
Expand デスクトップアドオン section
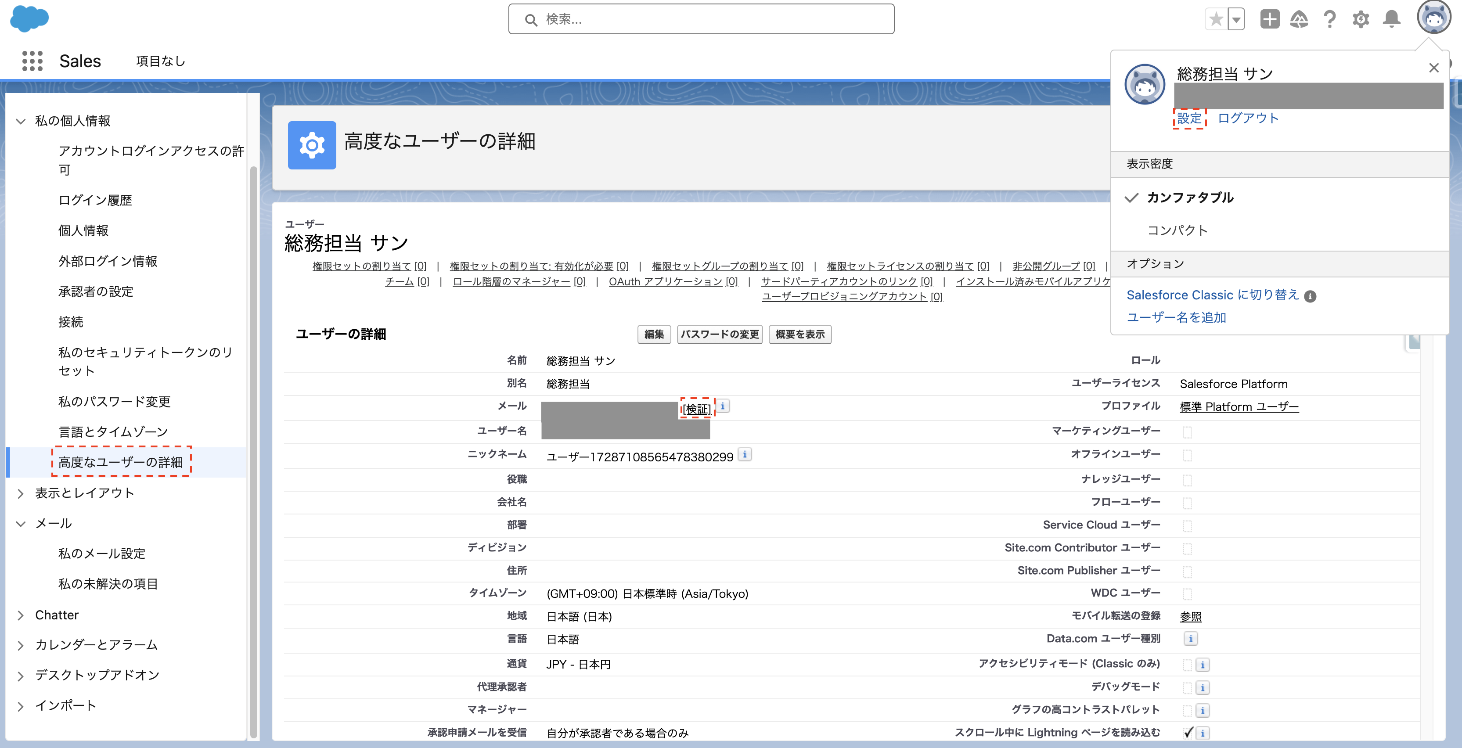pyautogui.click(x=21, y=676)
